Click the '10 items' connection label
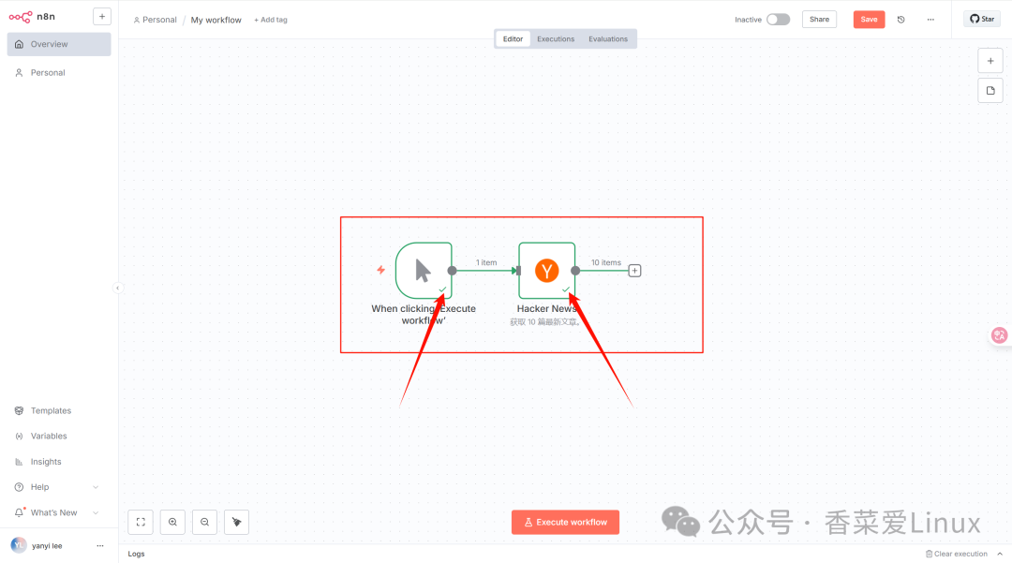 (606, 262)
